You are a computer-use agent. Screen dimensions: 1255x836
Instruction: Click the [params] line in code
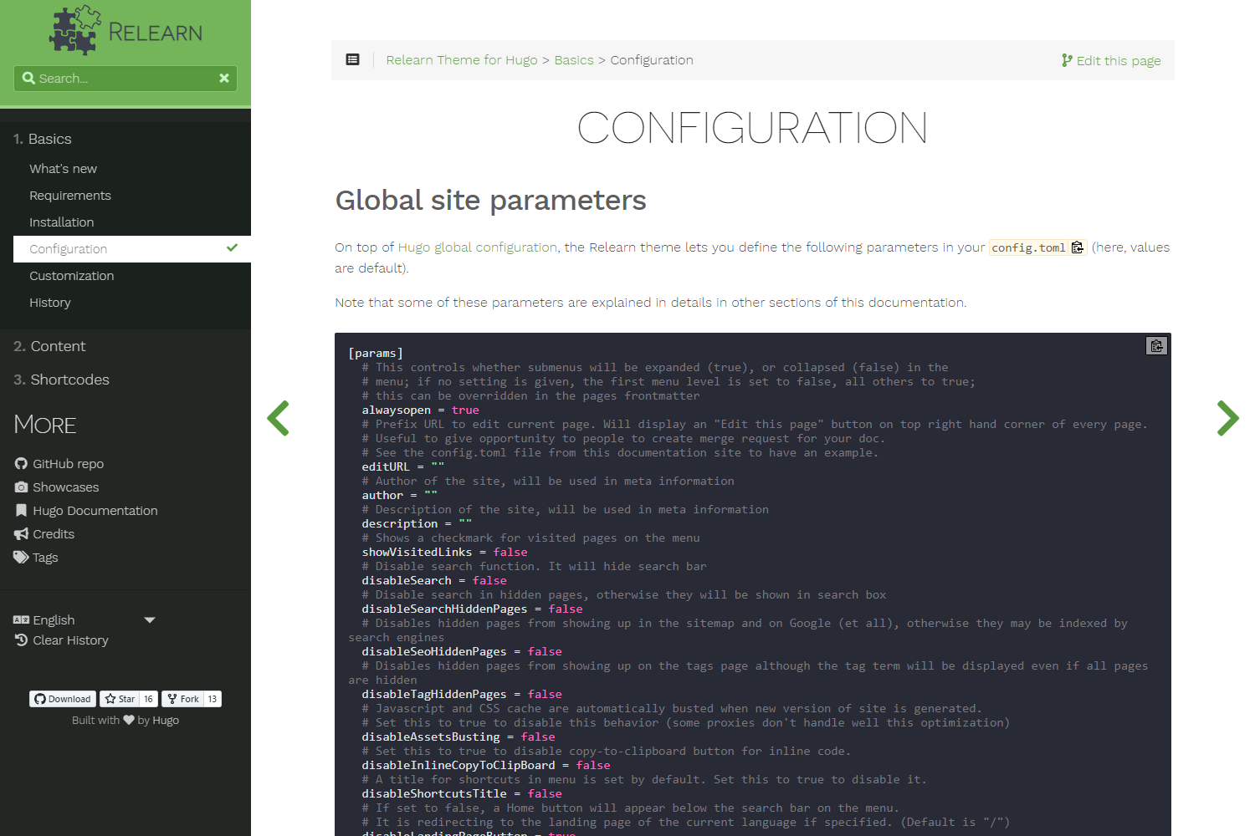(x=376, y=354)
